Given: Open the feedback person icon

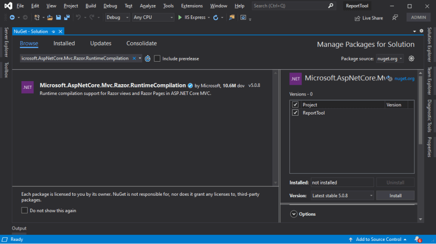Looking at the screenshot, I should [395, 17].
